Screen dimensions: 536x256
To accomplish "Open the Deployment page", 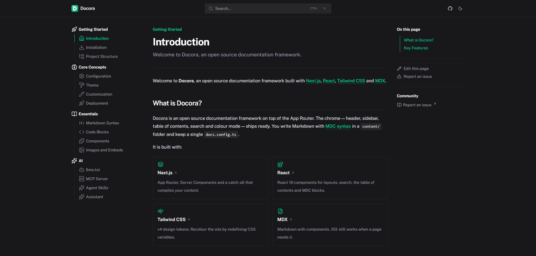I will click(97, 103).
